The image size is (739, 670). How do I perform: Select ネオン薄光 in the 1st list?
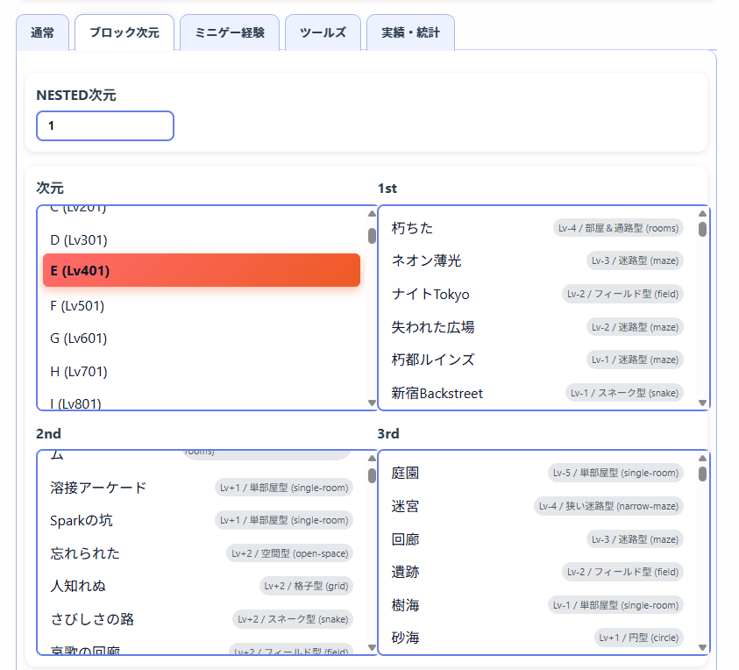point(536,260)
